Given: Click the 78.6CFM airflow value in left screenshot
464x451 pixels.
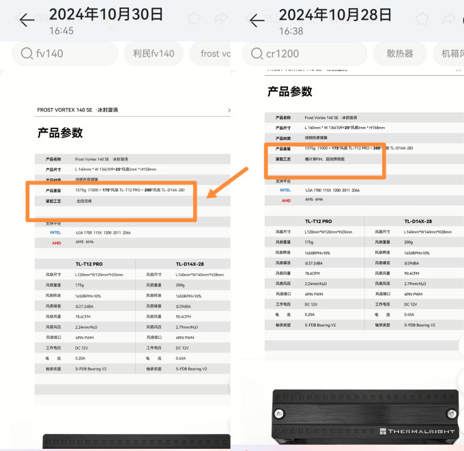Looking at the screenshot, I should [83, 317].
